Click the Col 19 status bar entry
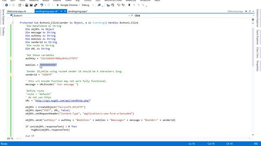Screen dimensions: 261x146 [x=211, y=144]
